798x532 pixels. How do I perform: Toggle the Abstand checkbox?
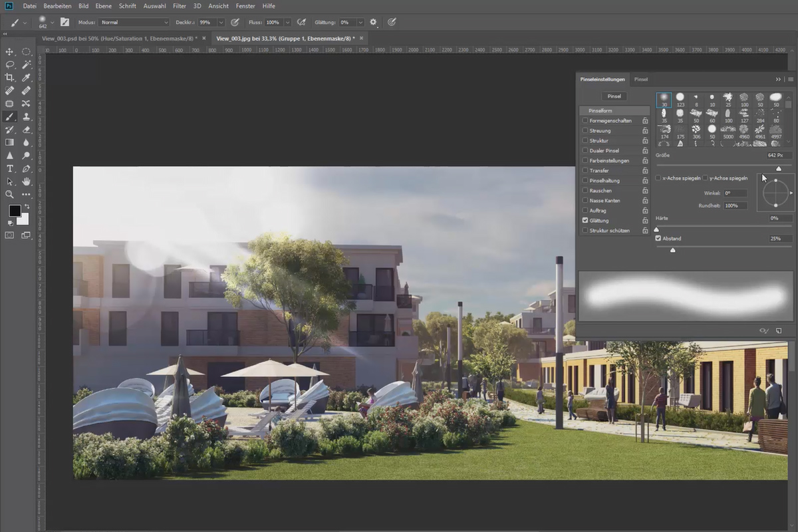tap(658, 238)
